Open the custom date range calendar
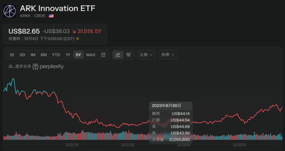The image size is (285, 151). (103, 55)
